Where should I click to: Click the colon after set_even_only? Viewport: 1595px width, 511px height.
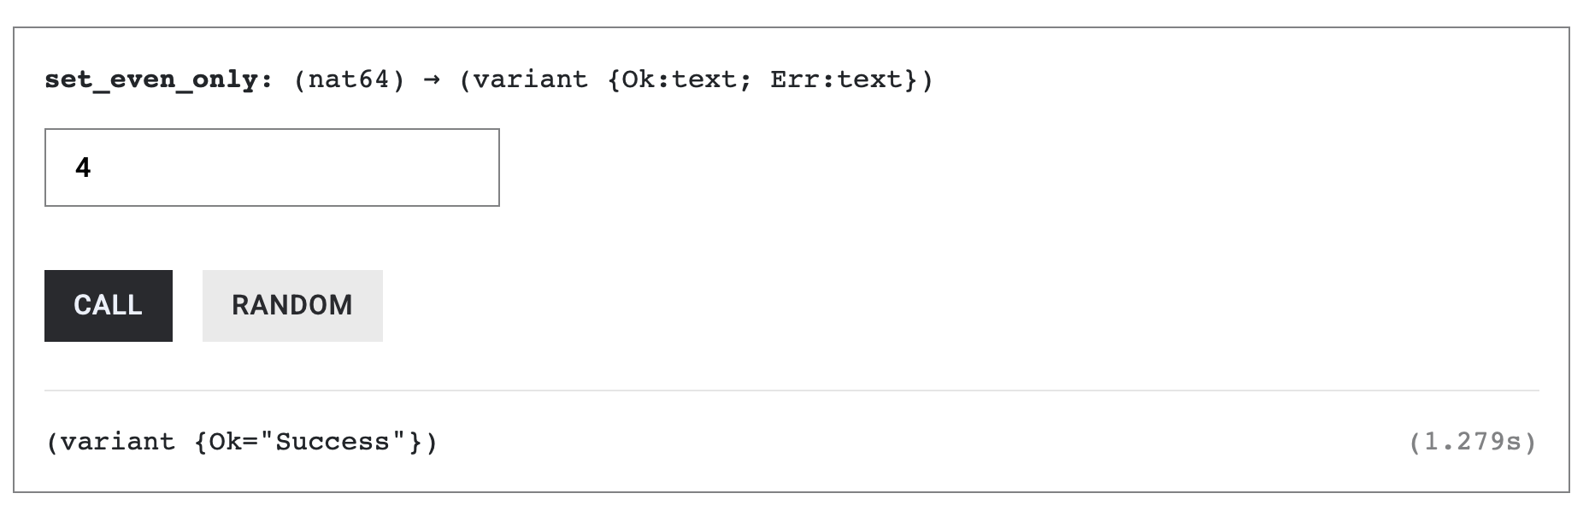click(x=267, y=80)
